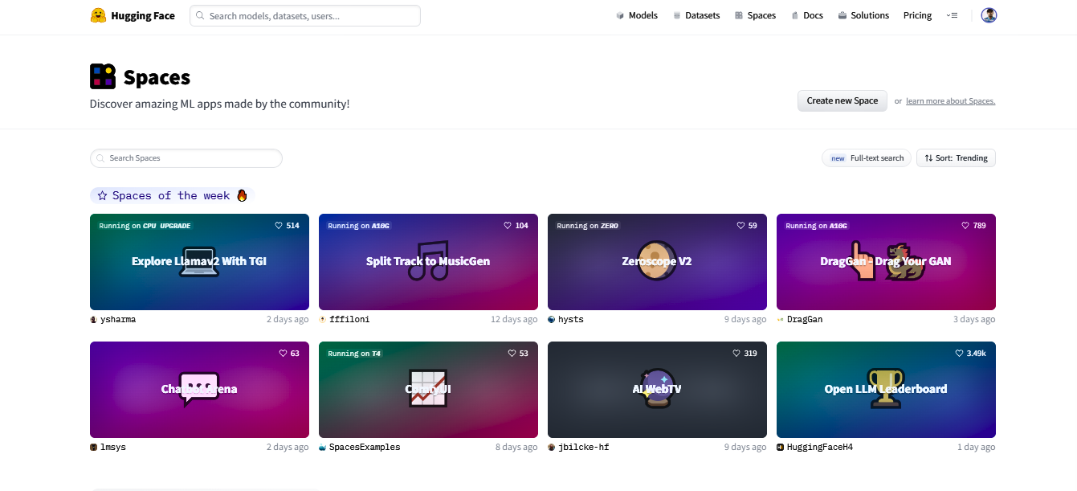Click the 1 day ago timestamp
1077x491 pixels.
[977, 448]
